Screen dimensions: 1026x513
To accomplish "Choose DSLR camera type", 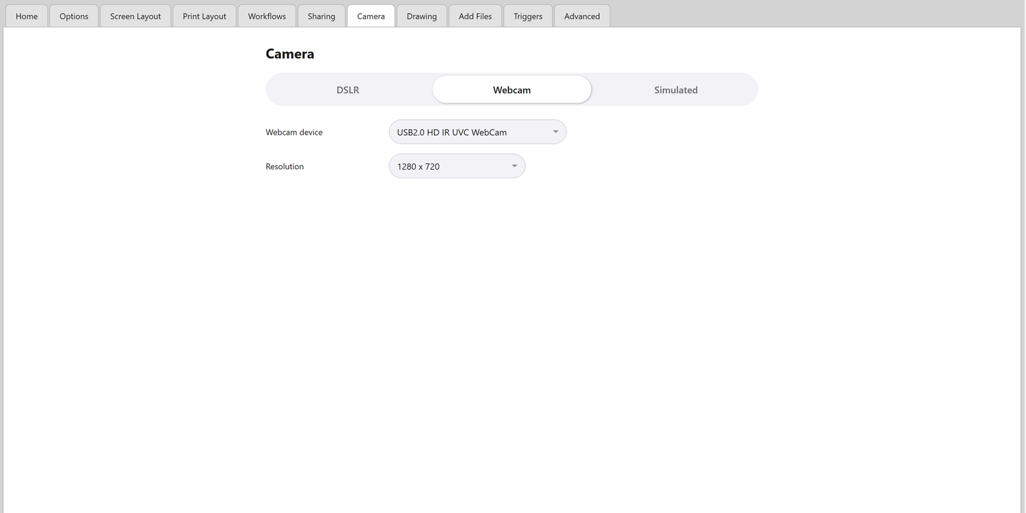I will (348, 90).
